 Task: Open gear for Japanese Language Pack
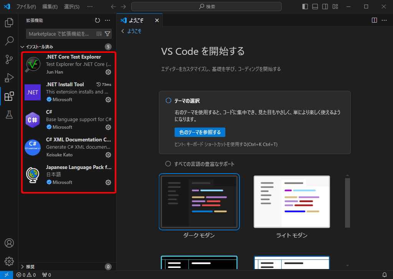[x=108, y=182]
